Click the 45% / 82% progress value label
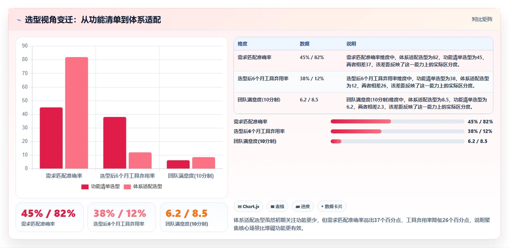Screen dimensions: 509x248 pyautogui.click(x=480, y=121)
